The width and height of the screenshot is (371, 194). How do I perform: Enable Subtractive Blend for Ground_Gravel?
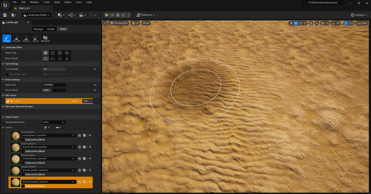[23, 151]
